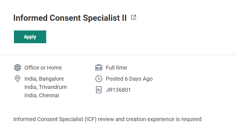
Task: Click the briefcase time type icon
Action: coord(99,68)
